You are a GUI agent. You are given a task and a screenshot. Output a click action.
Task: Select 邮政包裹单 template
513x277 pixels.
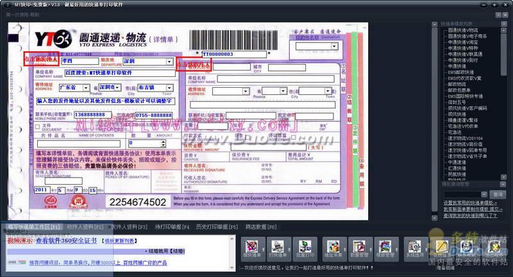pos(459,90)
